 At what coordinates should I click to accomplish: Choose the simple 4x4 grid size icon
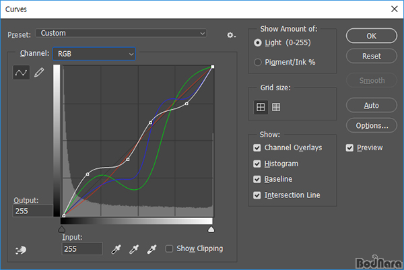(261, 107)
